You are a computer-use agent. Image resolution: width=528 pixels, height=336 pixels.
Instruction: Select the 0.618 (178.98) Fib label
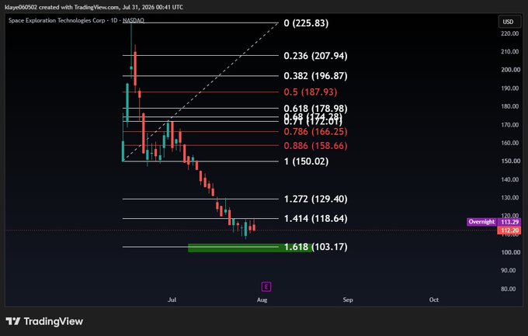click(315, 109)
